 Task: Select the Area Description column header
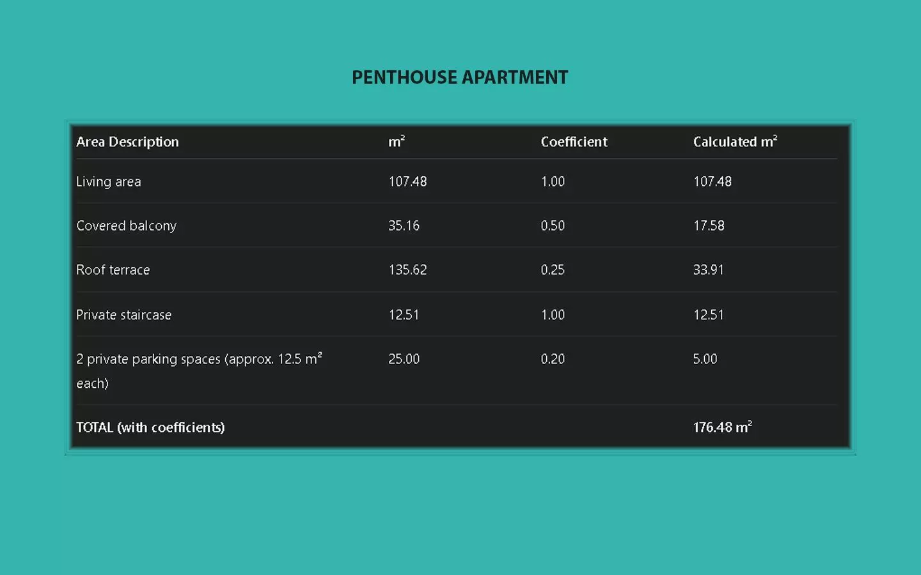(x=127, y=142)
